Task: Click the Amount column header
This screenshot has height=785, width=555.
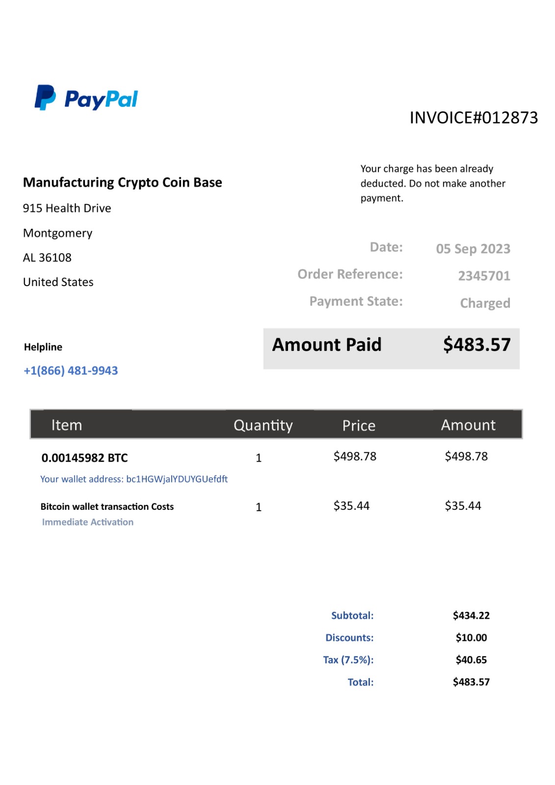Action: [468, 425]
